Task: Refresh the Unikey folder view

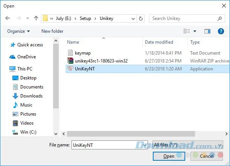Action: pyautogui.click(x=141, y=18)
